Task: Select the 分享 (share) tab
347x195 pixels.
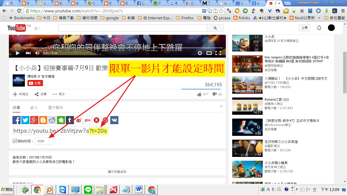Action: click(x=16, y=108)
